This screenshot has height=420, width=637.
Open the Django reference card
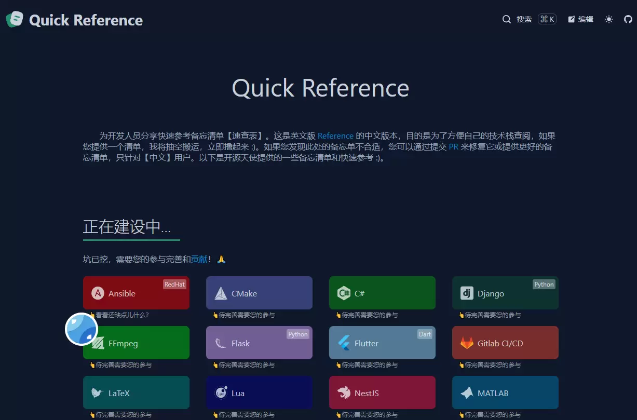coord(505,293)
